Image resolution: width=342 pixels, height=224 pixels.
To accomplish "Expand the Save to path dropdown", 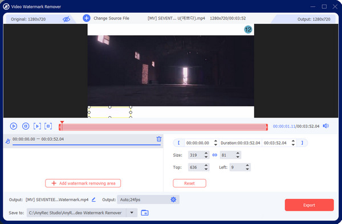I will tap(132, 213).
